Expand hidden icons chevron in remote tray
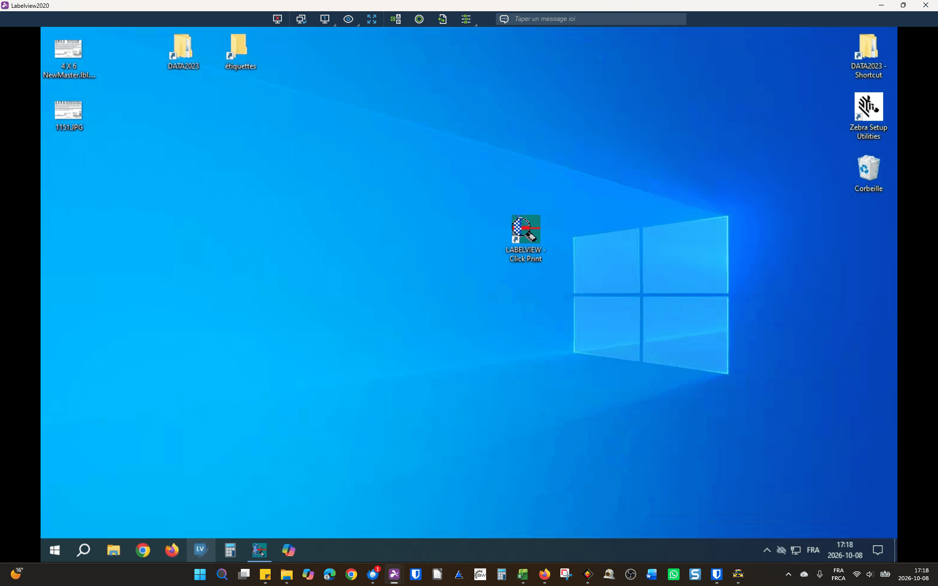The height and width of the screenshot is (586, 938). point(767,550)
